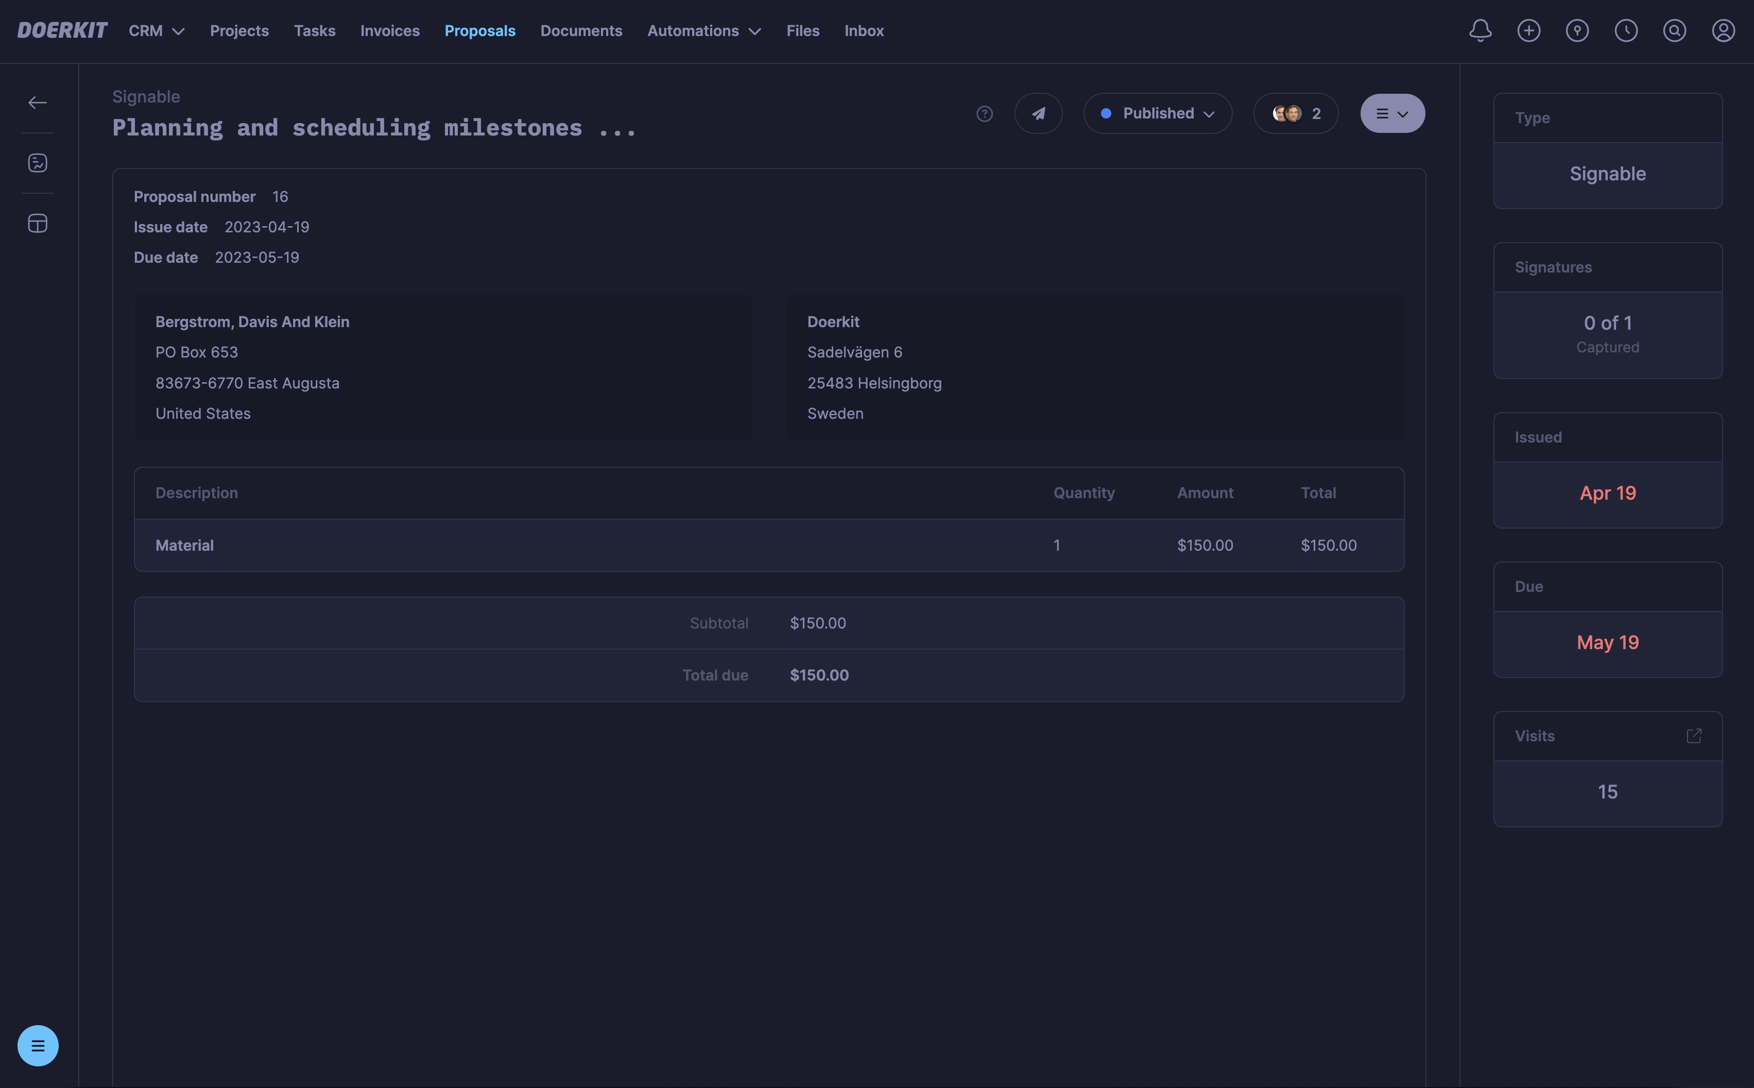
Task: Click the plus icon to create something new
Action: click(1528, 30)
